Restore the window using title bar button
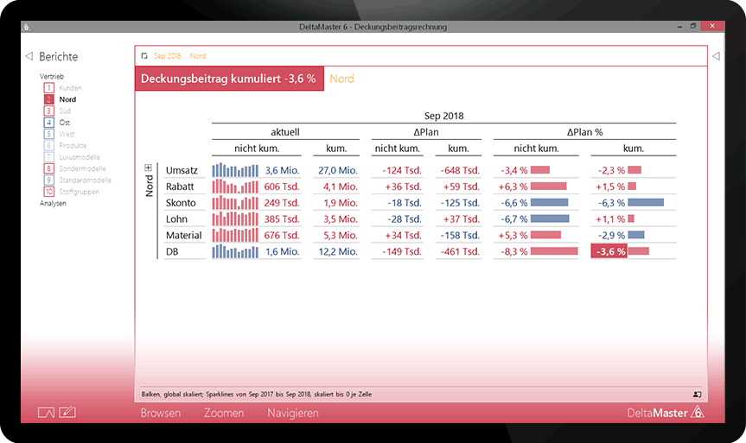746x443 pixels. tap(693, 26)
